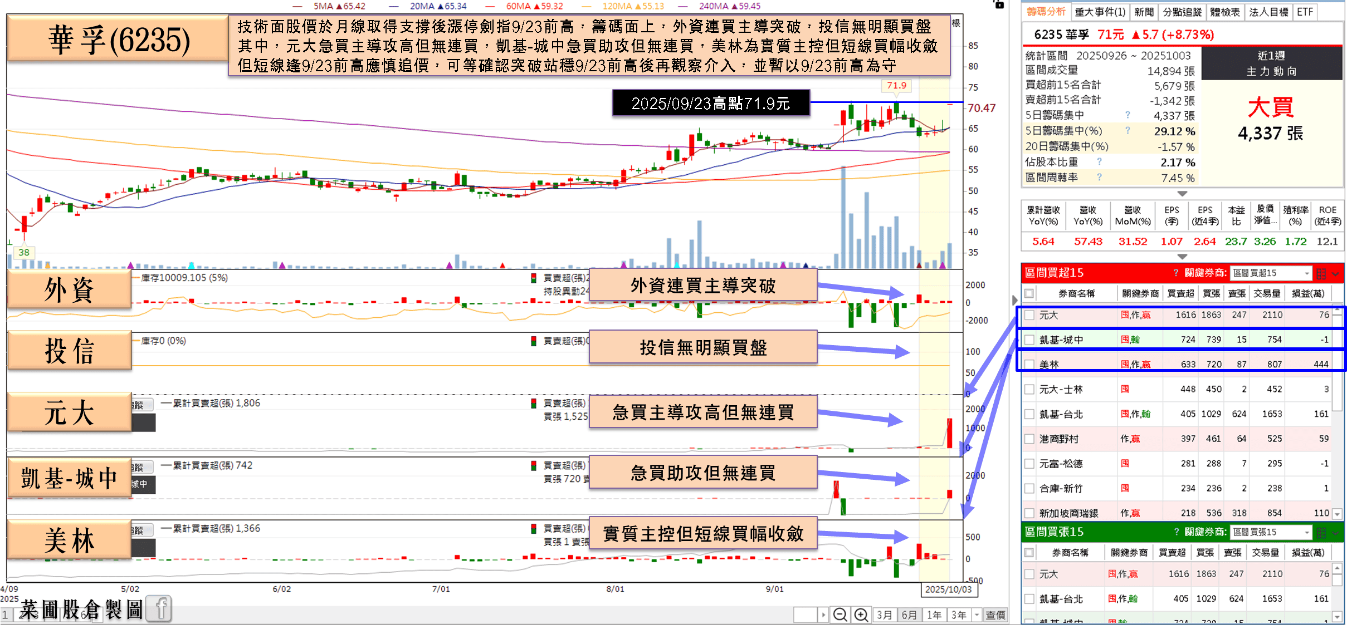This screenshot has height=639, width=1347.
Task: Expand the period range dropdown after 3年
Action: point(977,615)
